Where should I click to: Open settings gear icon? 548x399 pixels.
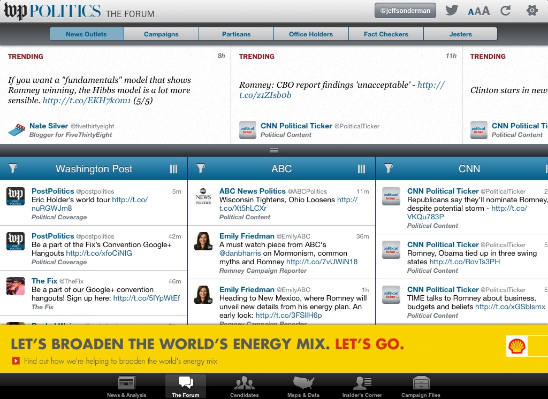pyautogui.click(x=532, y=11)
